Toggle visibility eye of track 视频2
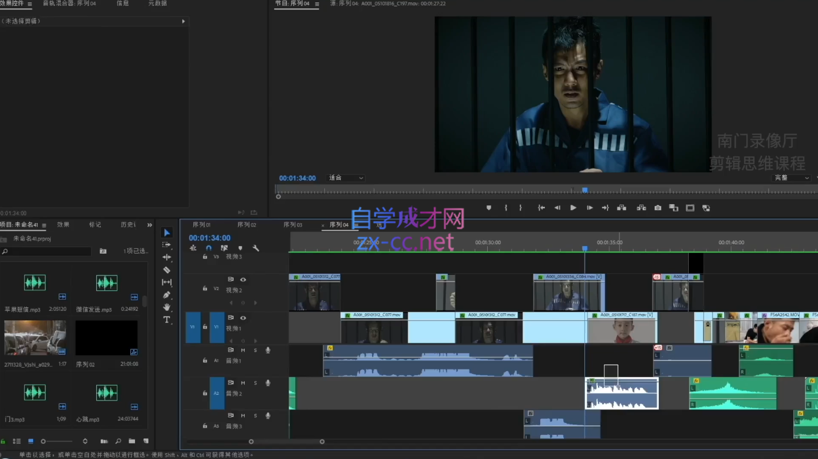Screen dimensions: 818x459 (x=243, y=280)
